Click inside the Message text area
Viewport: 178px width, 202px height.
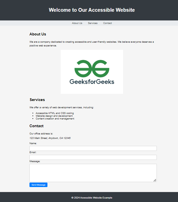(x=93, y=173)
